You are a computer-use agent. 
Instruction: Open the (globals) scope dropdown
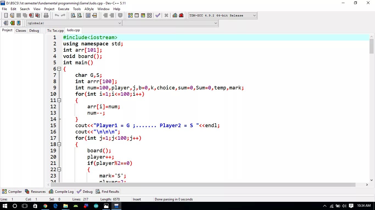[74, 23]
